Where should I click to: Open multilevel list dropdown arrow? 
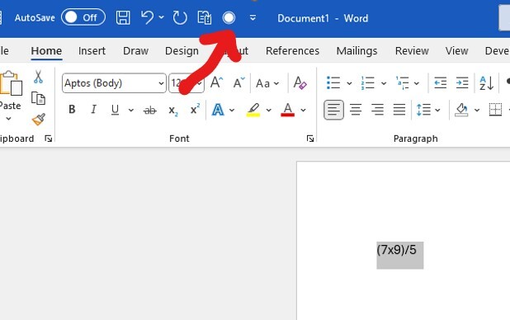click(417, 83)
